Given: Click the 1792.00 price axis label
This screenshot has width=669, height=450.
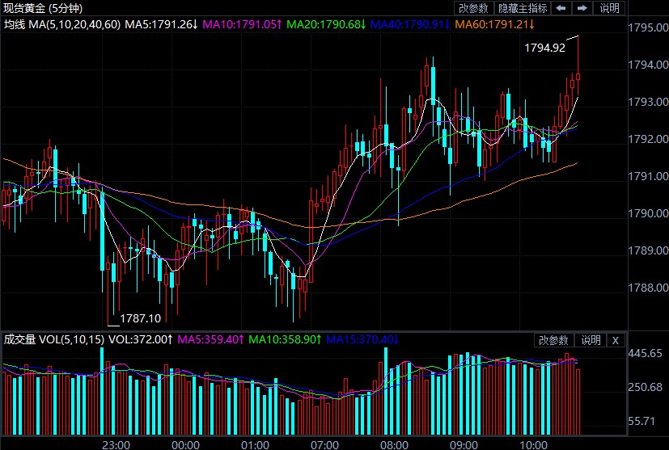Looking at the screenshot, I should pyautogui.click(x=648, y=139).
